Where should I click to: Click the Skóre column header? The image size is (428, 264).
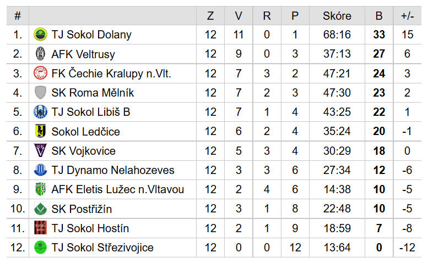coord(337,16)
